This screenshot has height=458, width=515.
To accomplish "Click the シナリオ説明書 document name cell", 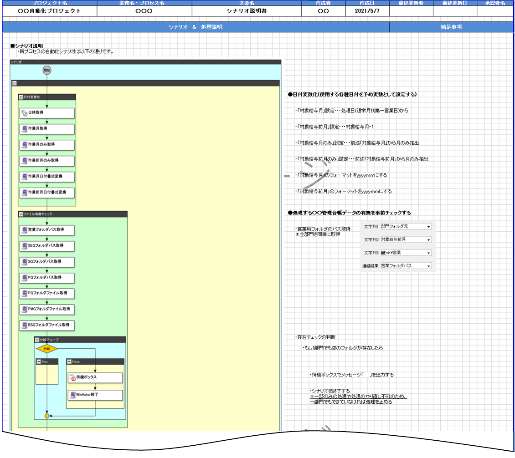I will tap(247, 11).
